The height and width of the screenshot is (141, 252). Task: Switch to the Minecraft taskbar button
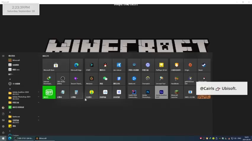click(44, 138)
